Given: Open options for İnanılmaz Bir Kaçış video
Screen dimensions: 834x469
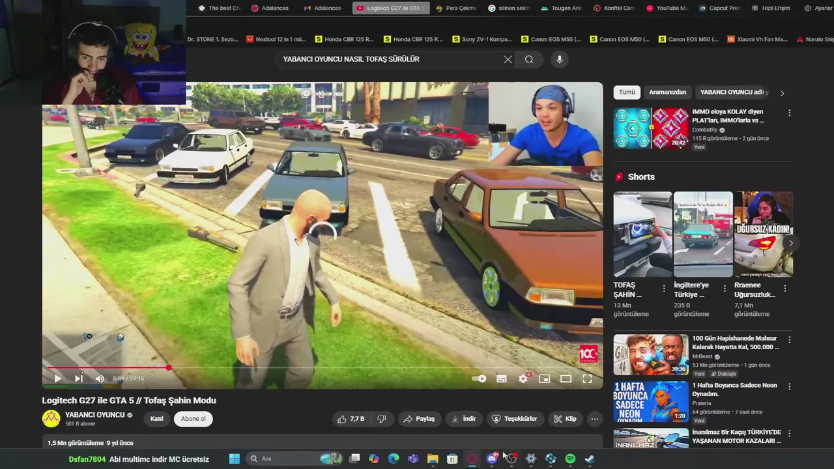Looking at the screenshot, I should pyautogui.click(x=789, y=433).
